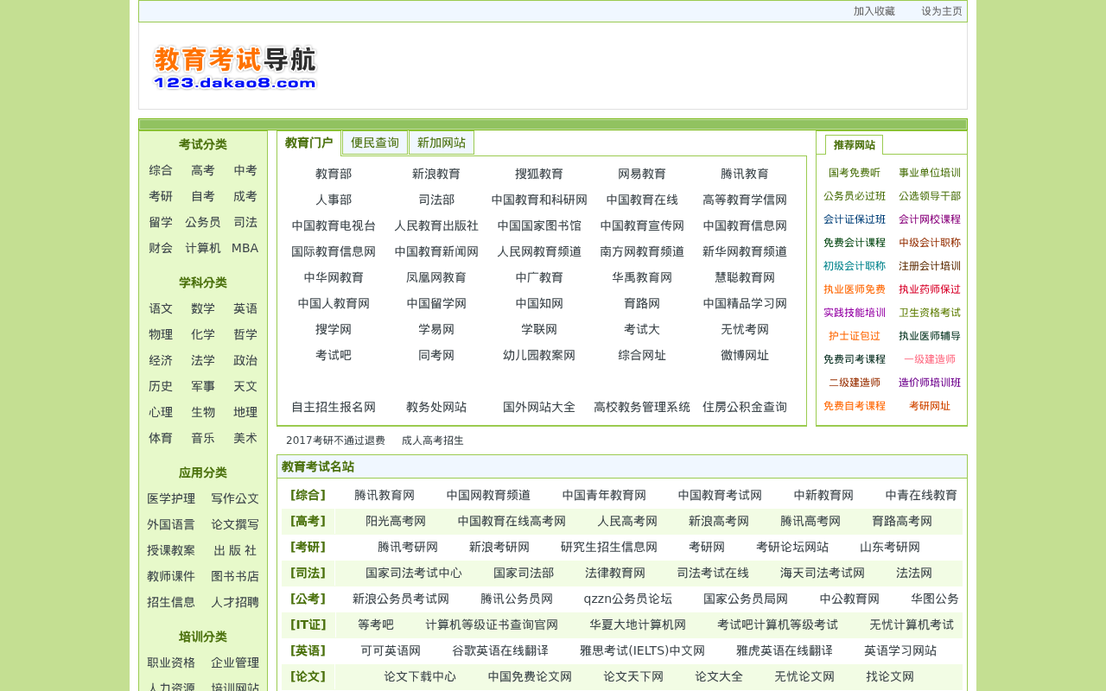Viewport: 1106px width, 691px height.
Task: Open 人才招聘 under 应用分类
Action: tap(235, 603)
